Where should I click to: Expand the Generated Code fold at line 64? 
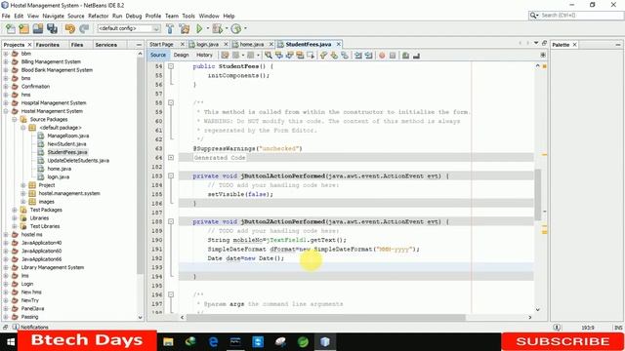(x=171, y=158)
